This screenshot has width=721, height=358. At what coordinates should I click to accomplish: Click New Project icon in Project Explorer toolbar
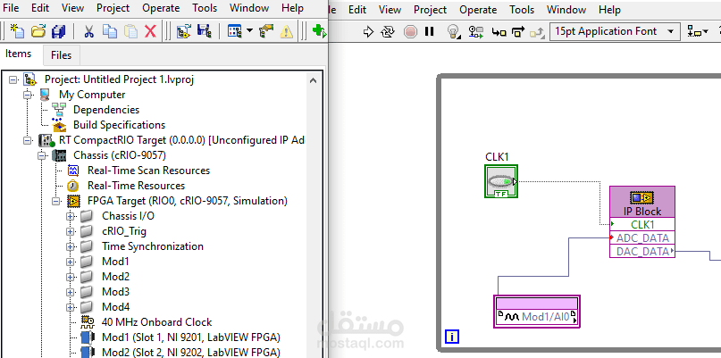pos(18,31)
